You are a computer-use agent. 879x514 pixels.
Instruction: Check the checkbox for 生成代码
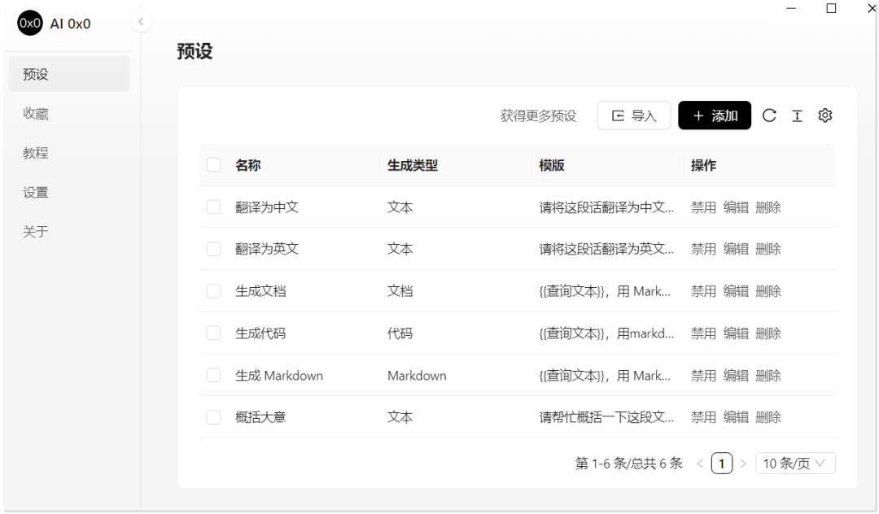click(x=213, y=333)
